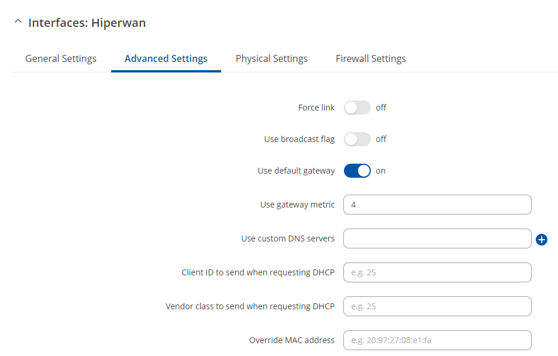Click the Override MAC address label
558x356 pixels.
tap(292, 340)
